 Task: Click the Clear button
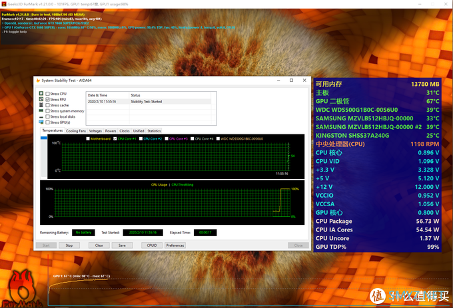pos(99,245)
